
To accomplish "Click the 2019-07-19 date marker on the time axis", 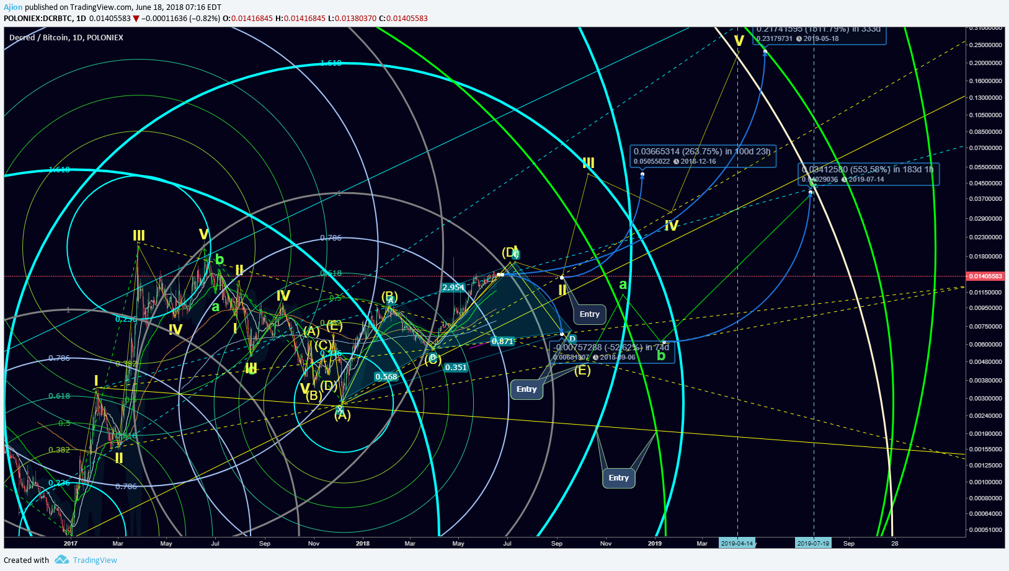I will pos(813,544).
